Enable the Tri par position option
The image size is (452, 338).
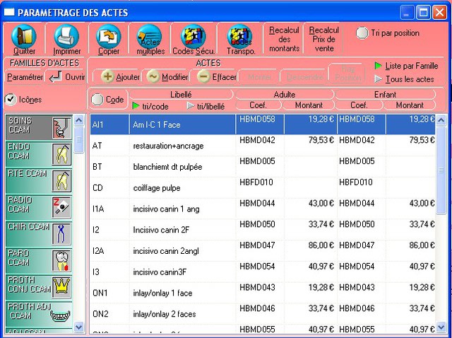pos(362,33)
